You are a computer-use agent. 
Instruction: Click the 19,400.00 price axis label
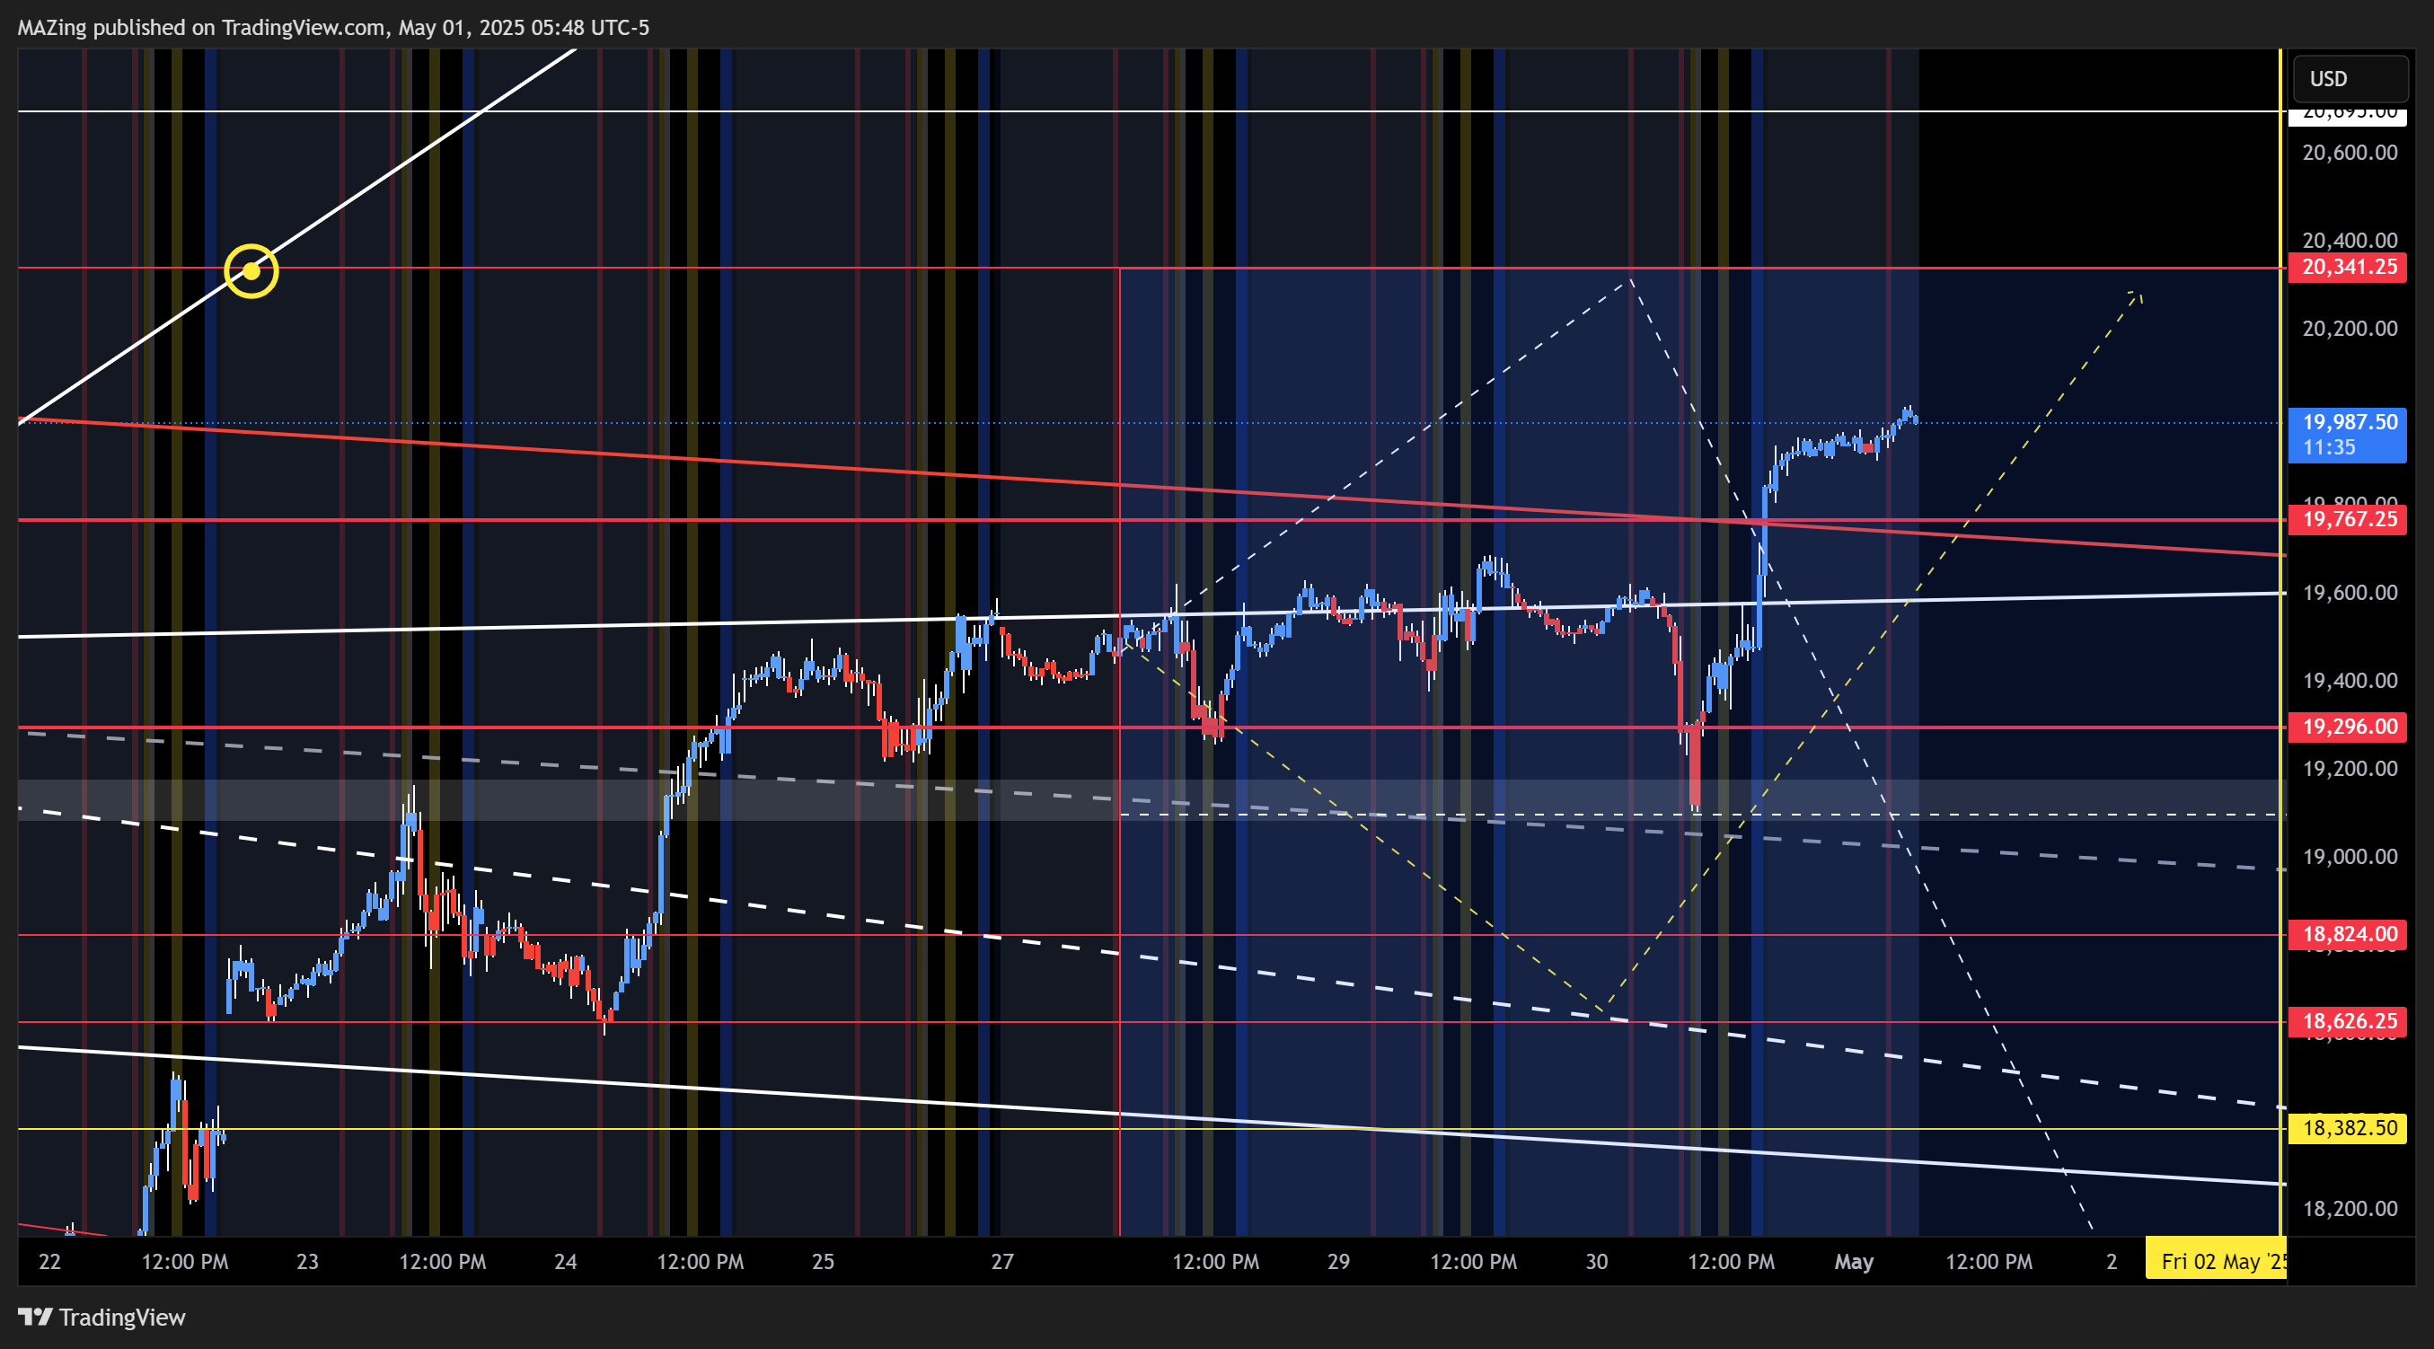click(x=2350, y=681)
